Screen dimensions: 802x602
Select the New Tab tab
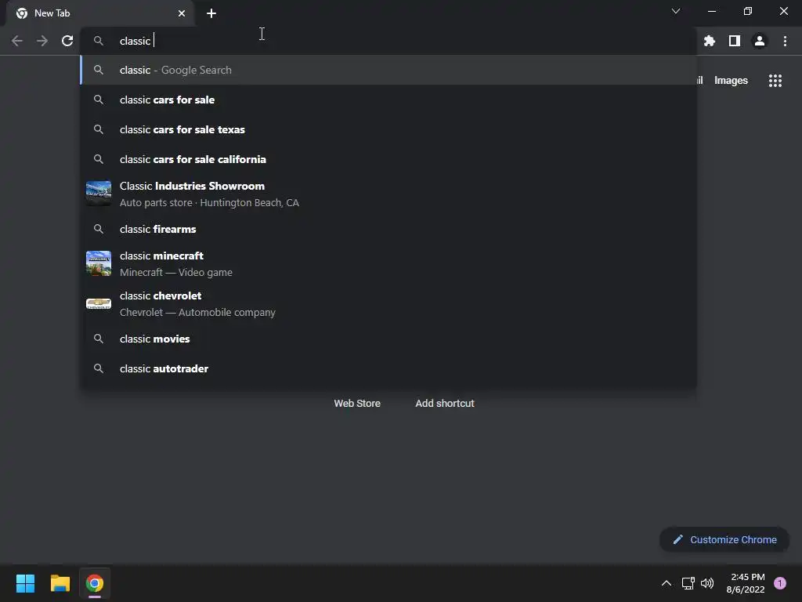[100, 13]
